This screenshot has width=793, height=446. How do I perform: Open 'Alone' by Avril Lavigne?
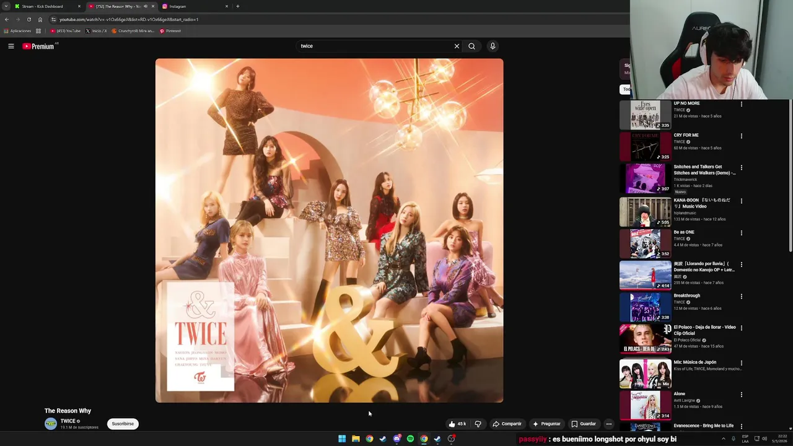click(x=679, y=394)
